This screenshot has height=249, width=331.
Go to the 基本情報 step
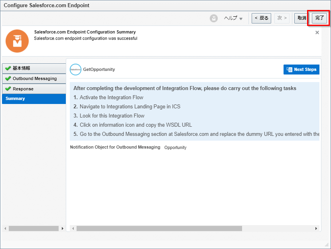[x=34, y=68]
